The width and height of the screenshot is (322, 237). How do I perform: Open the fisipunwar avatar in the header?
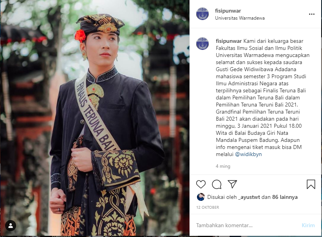tap(202, 14)
